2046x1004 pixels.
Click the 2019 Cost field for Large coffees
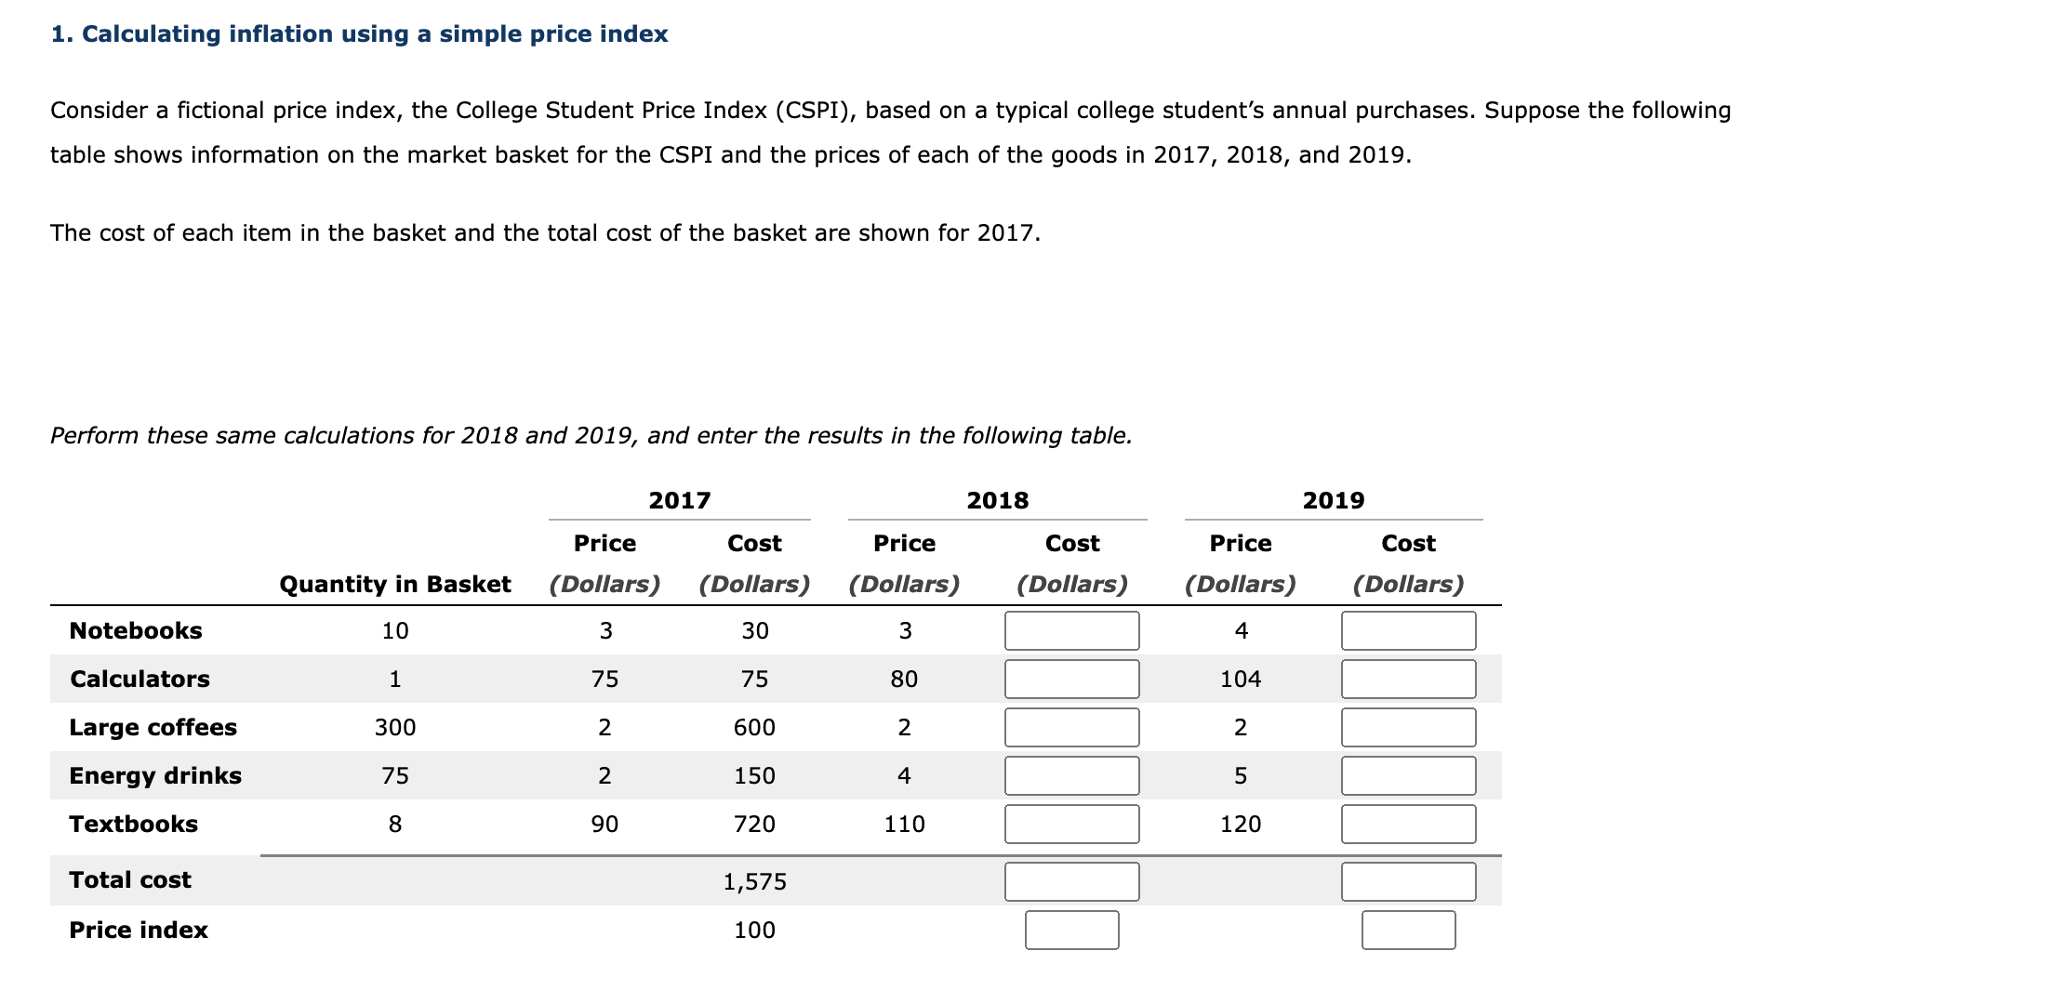(x=1407, y=728)
